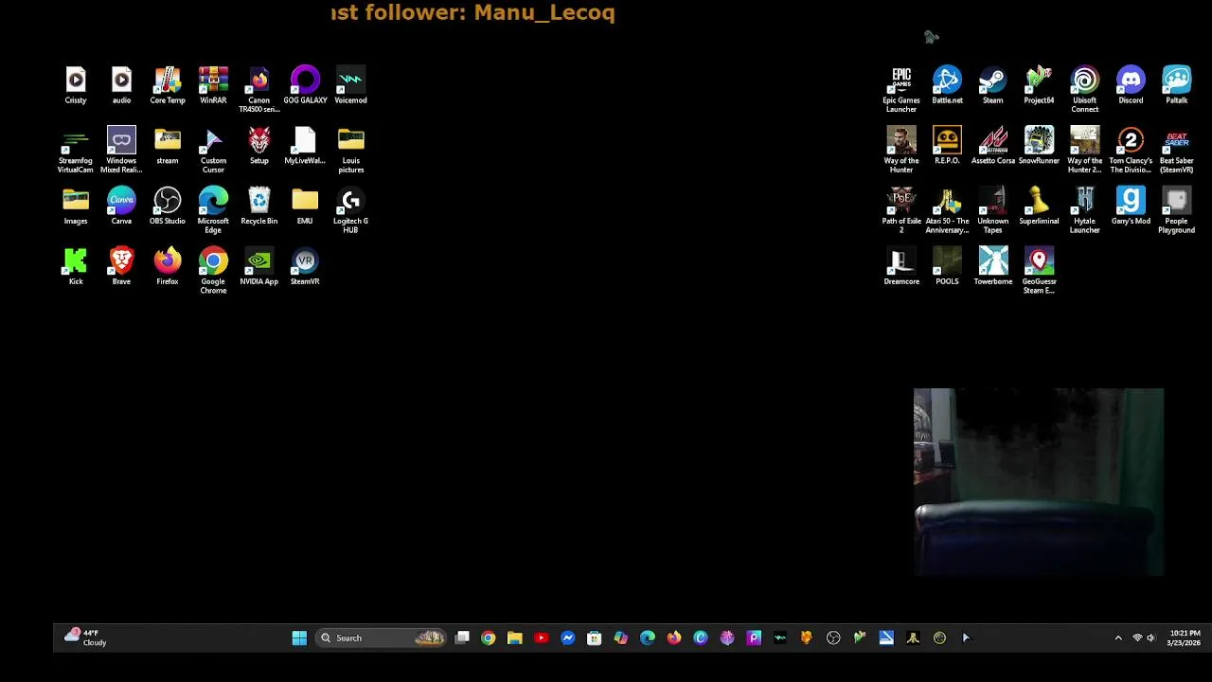Launch OBS Studio from the desktop
The image size is (1212, 682).
(x=168, y=206)
